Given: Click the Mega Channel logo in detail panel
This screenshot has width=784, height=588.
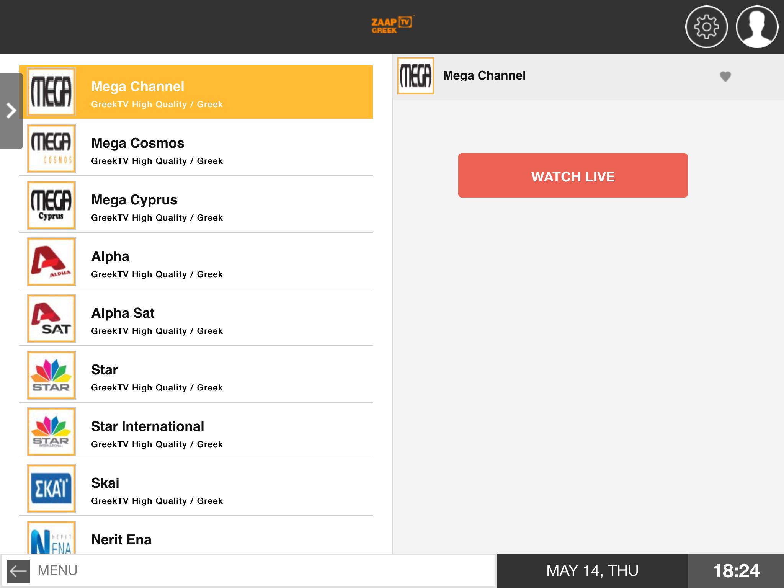Looking at the screenshot, I should click(x=416, y=76).
